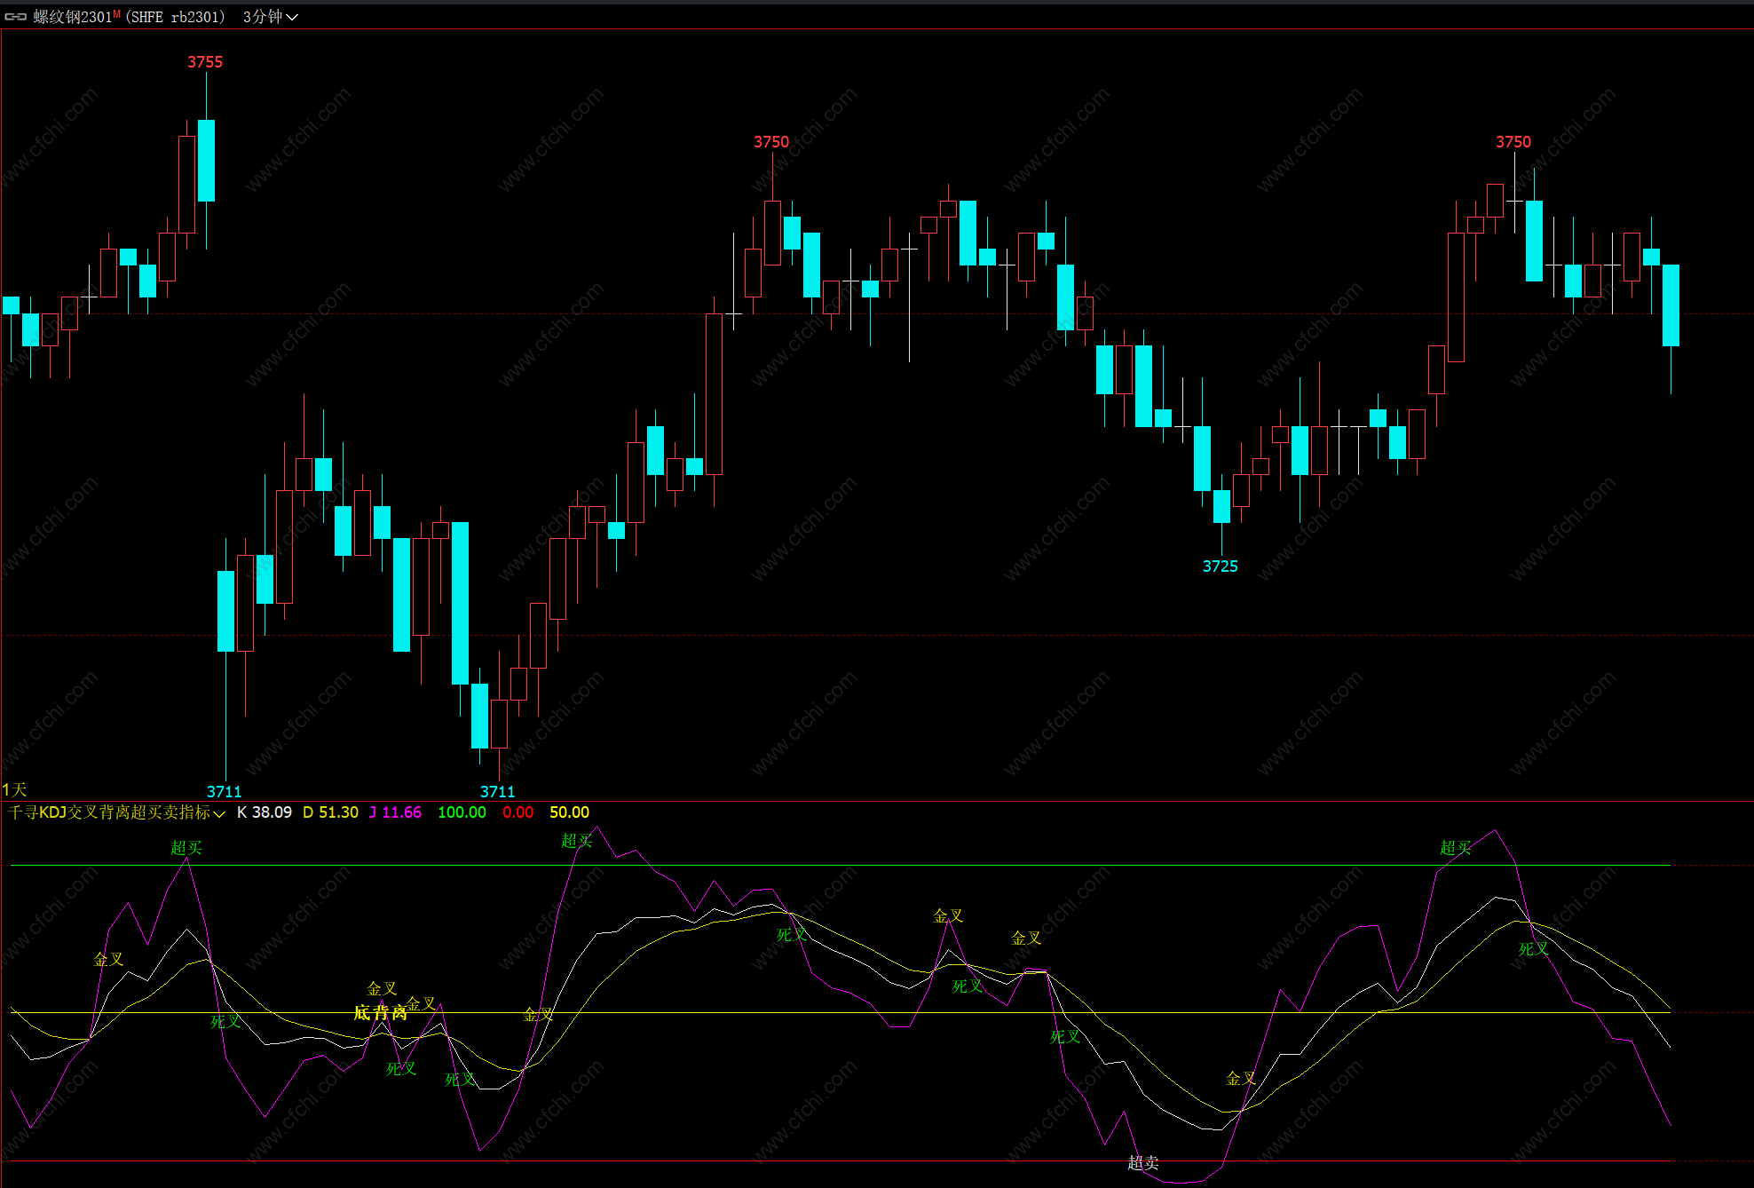Screen dimensions: 1754x1188
Task: Click the 3755 high price marker
Action: tap(205, 62)
